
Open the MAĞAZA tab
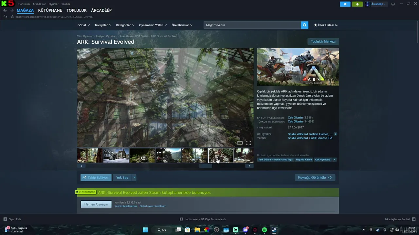pos(25,10)
